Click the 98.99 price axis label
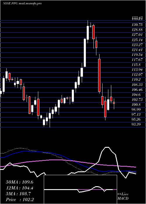 pos(136,110)
